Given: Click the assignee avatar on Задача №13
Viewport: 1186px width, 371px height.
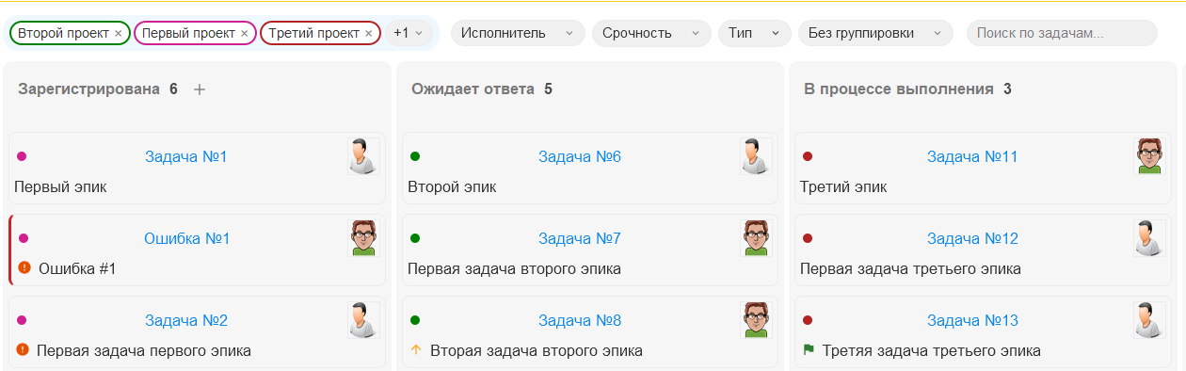Looking at the screenshot, I should [1149, 320].
